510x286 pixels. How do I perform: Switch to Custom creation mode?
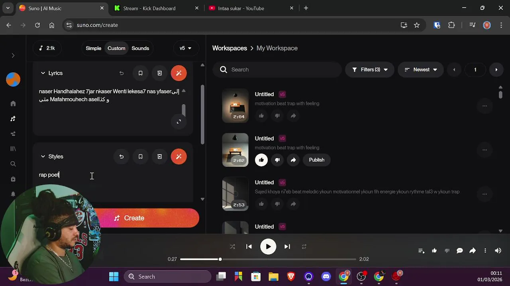(x=116, y=48)
